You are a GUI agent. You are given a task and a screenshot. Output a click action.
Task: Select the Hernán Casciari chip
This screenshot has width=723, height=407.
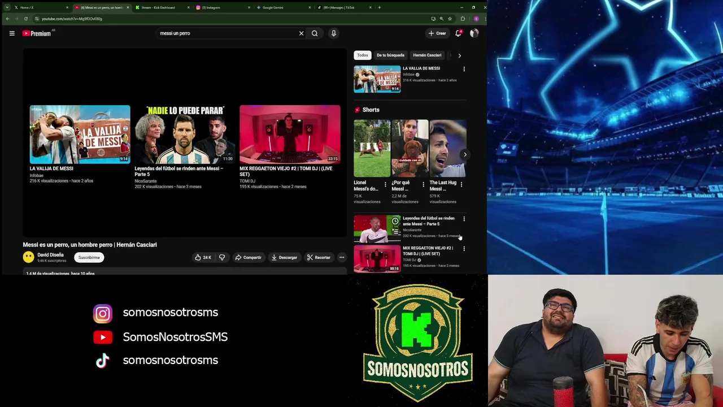pyautogui.click(x=427, y=55)
